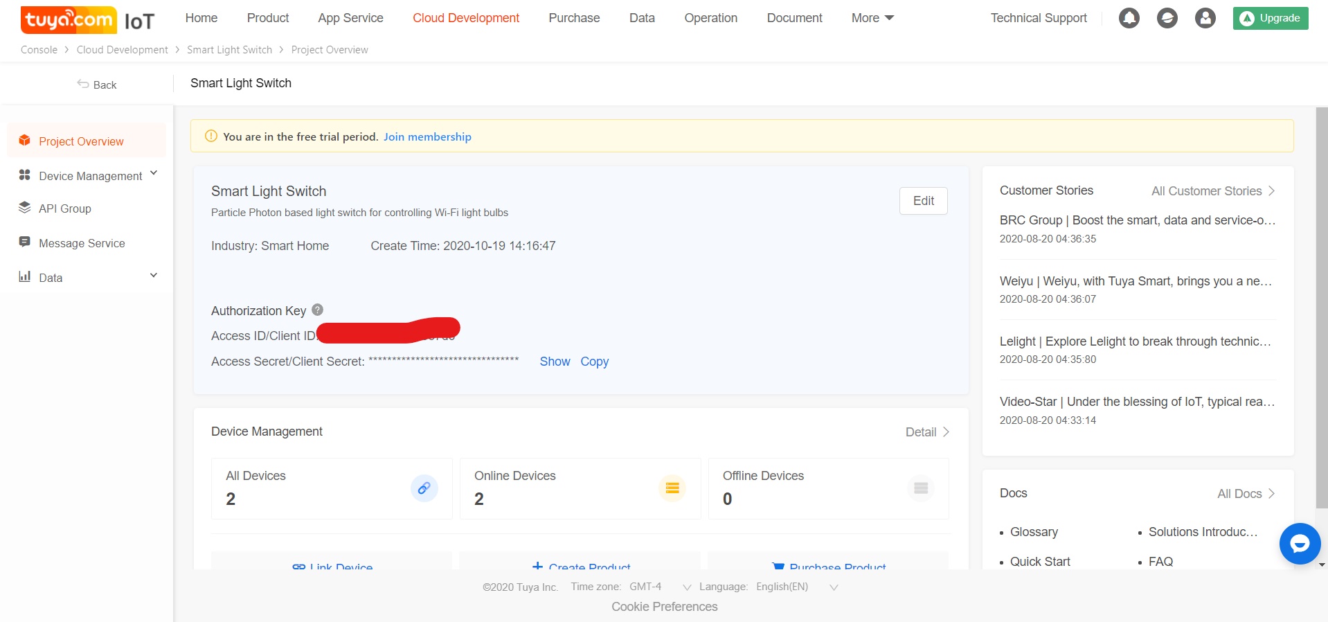Open the Data top menu item

642,18
